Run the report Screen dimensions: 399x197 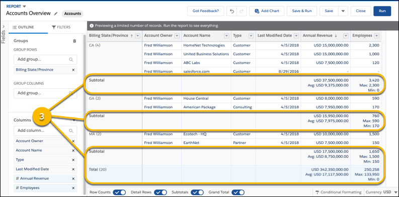coord(382,11)
